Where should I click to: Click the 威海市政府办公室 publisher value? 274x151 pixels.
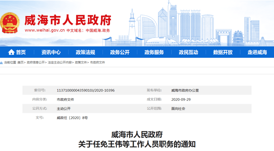click(185, 90)
